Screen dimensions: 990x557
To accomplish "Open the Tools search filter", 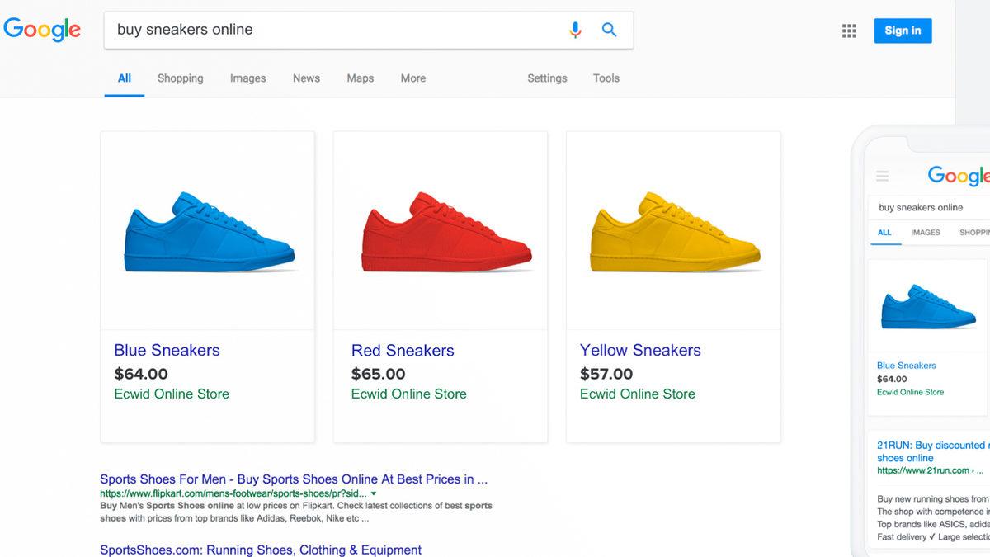I will [x=606, y=78].
